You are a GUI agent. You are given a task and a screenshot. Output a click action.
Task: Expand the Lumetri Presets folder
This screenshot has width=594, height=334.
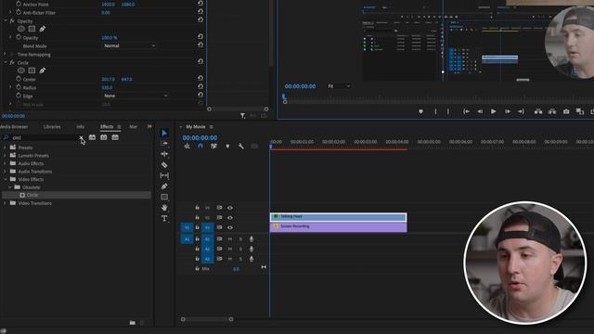tap(5, 155)
